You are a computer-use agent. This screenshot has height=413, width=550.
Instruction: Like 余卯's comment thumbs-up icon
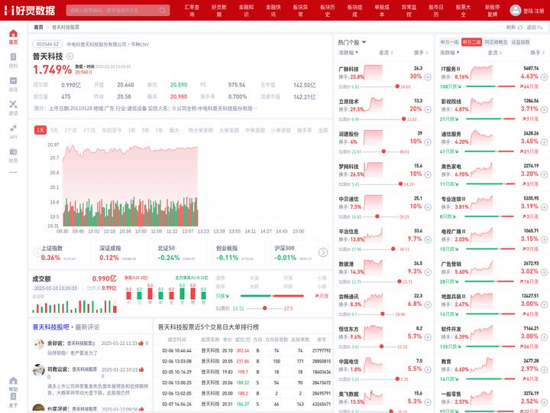pyautogui.click(x=141, y=343)
